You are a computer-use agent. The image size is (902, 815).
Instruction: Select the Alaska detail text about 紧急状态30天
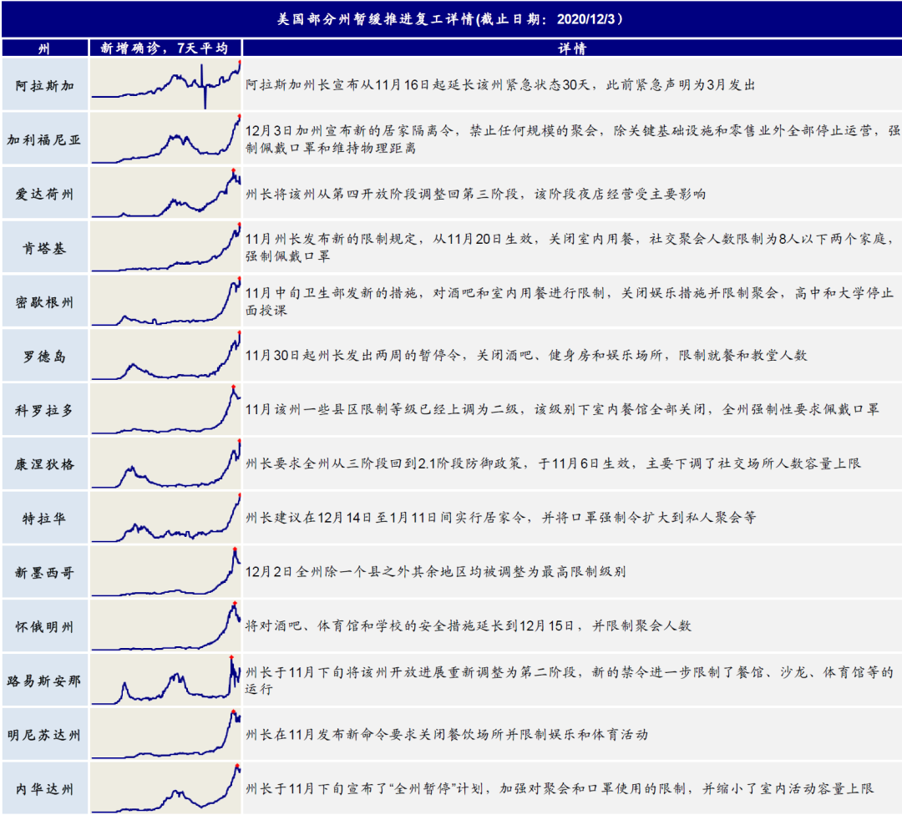pyautogui.click(x=500, y=85)
